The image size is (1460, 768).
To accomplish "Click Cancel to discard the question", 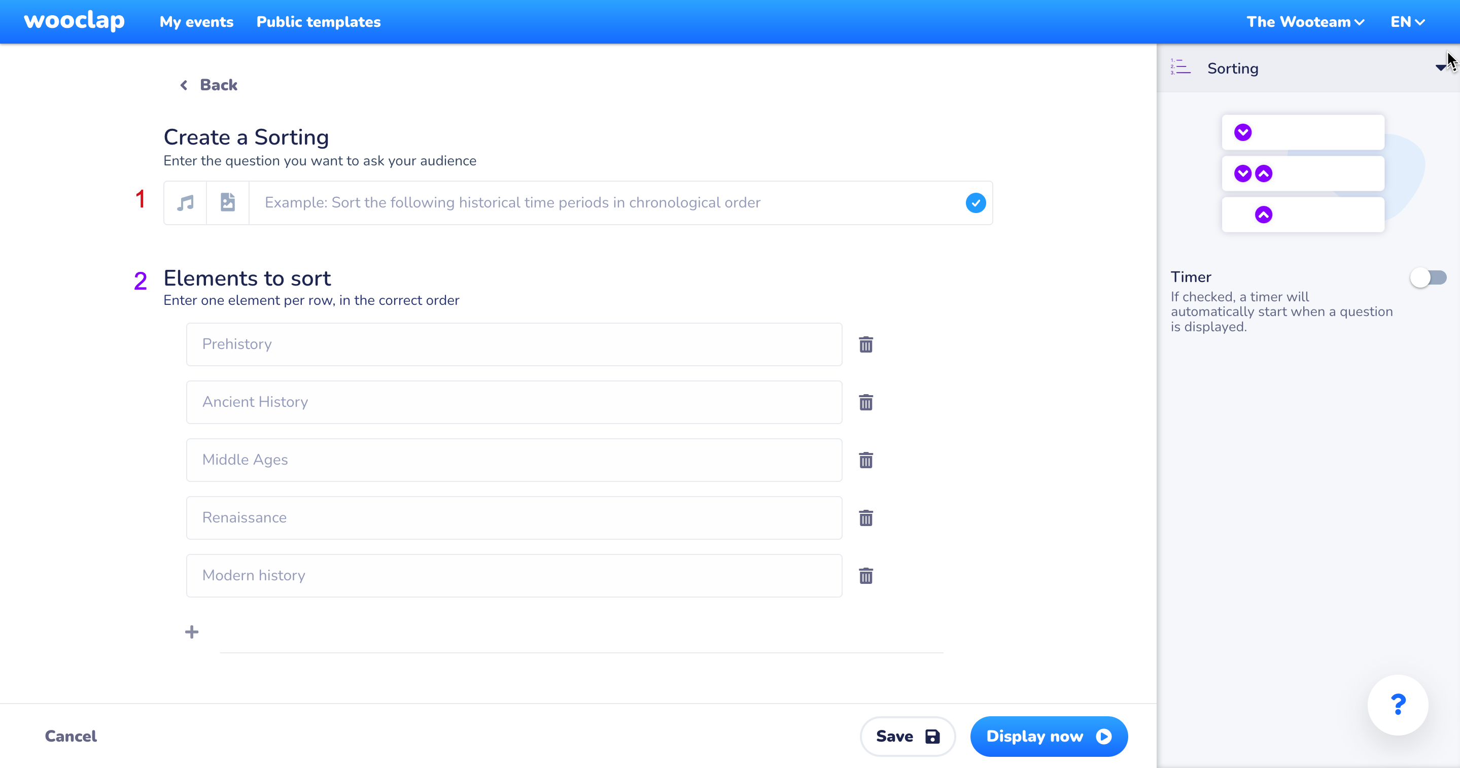I will click(x=71, y=736).
